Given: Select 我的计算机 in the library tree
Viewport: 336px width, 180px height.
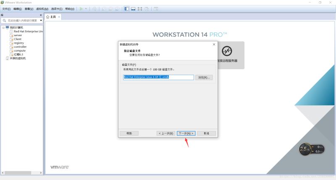Looking at the screenshot, I should point(16,28).
